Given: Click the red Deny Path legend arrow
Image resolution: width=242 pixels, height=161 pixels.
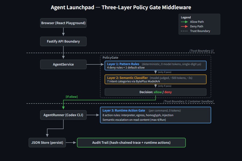Looking at the screenshot, I should click(x=184, y=26).
